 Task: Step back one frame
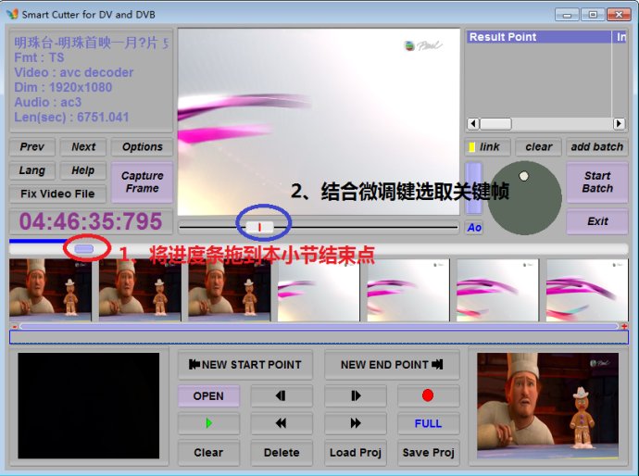click(x=281, y=395)
